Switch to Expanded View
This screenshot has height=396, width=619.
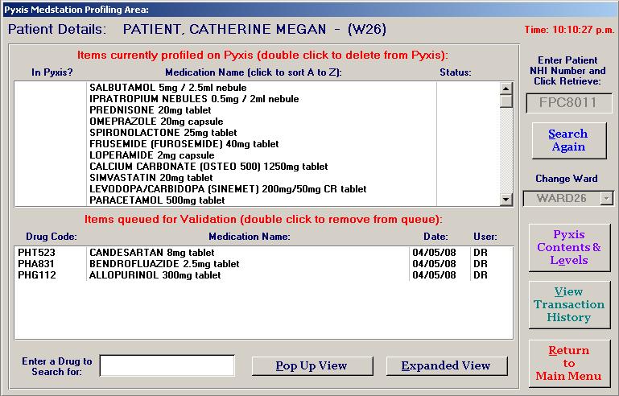click(447, 366)
